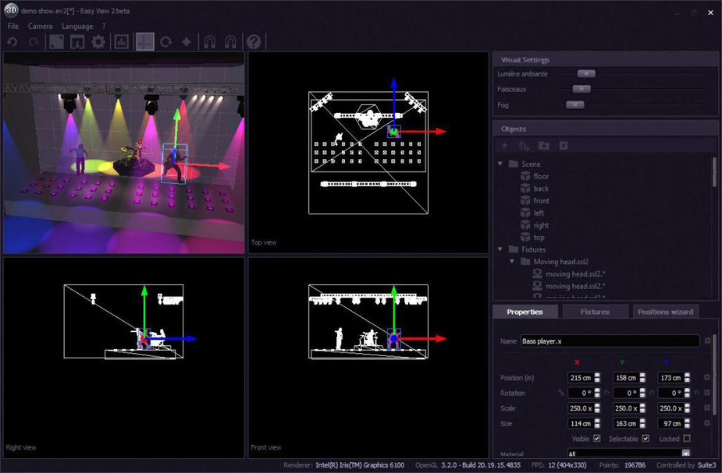Disable the Selectable checkbox
The image size is (722, 473).
click(x=645, y=439)
